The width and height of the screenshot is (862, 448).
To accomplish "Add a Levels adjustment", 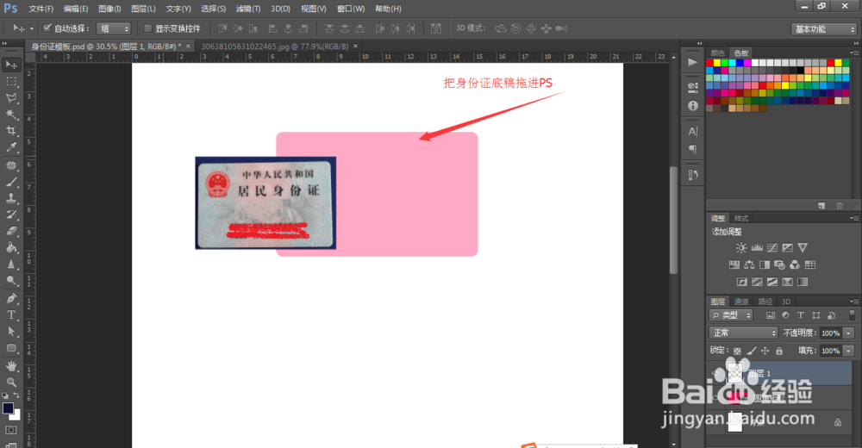I will 757,248.
